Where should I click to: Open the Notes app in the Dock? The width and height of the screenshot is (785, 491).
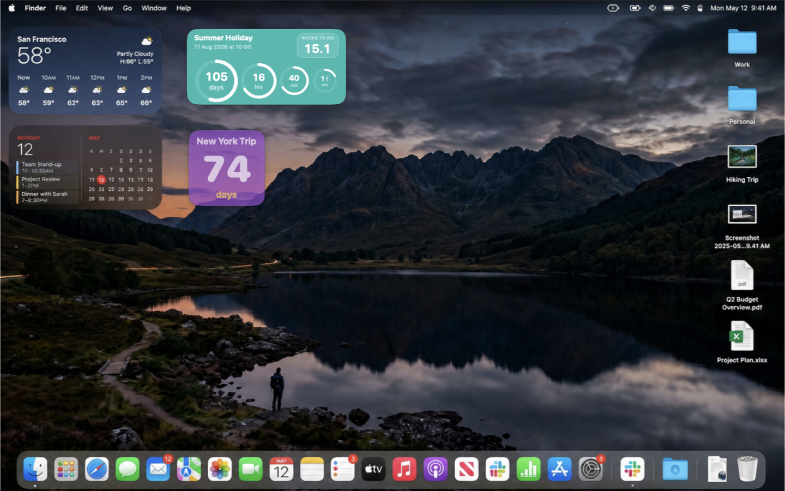(312, 469)
